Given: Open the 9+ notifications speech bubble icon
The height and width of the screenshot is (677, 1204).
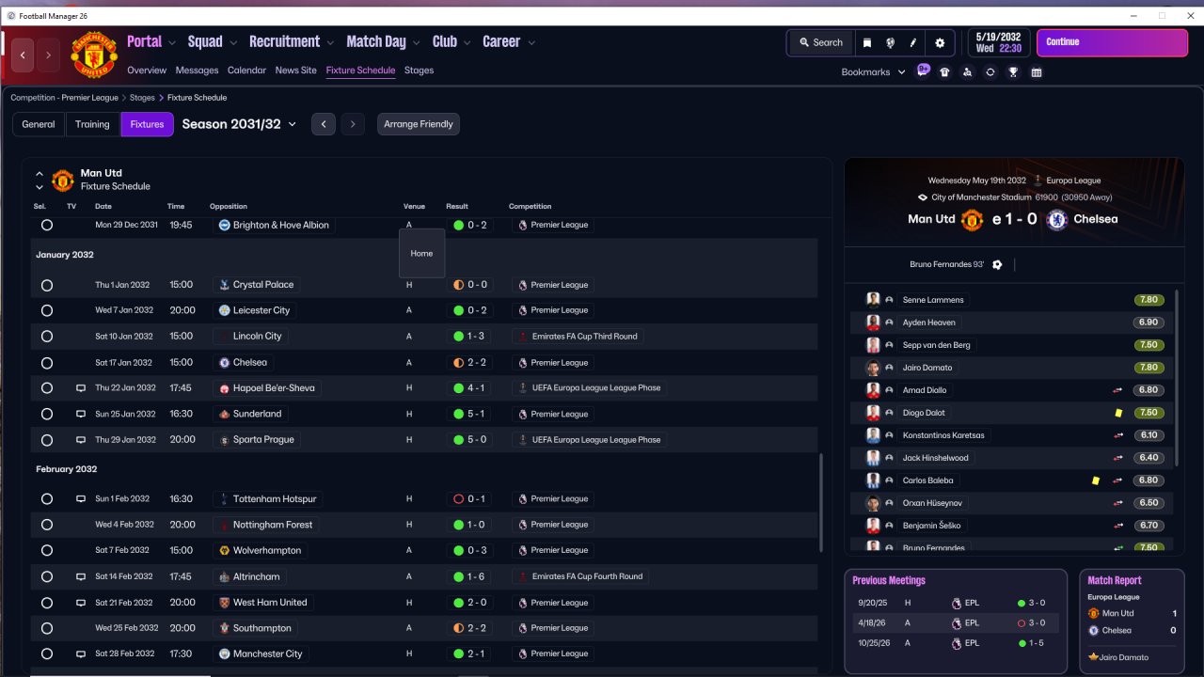Looking at the screenshot, I should [923, 71].
